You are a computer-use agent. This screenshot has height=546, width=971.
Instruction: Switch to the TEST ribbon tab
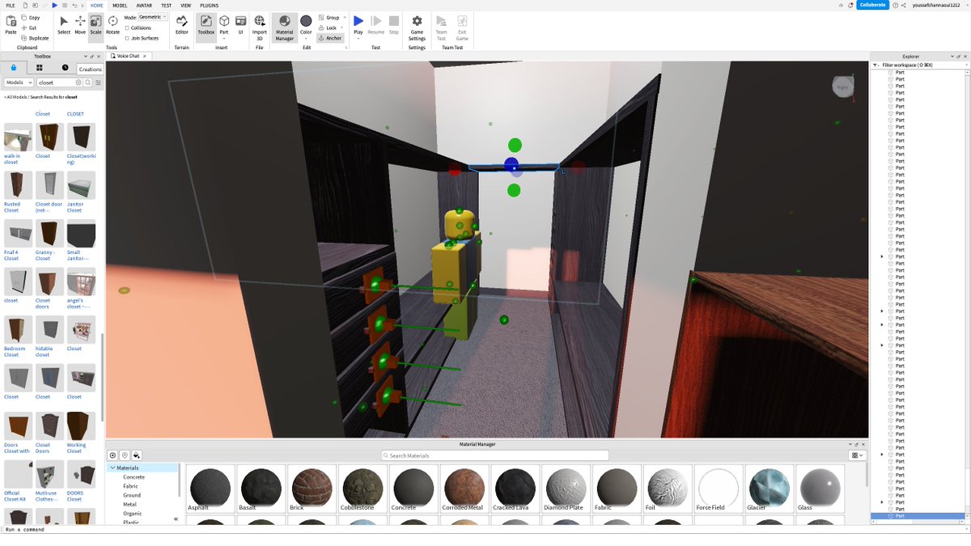(166, 5)
